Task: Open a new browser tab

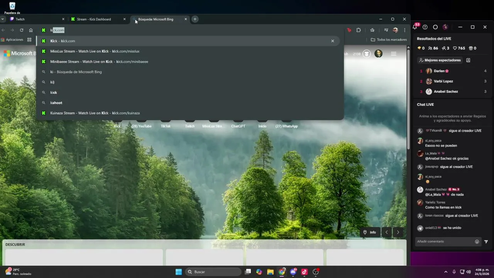Action: click(195, 19)
